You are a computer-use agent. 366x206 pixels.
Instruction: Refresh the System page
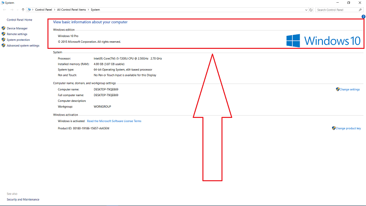[311, 10]
